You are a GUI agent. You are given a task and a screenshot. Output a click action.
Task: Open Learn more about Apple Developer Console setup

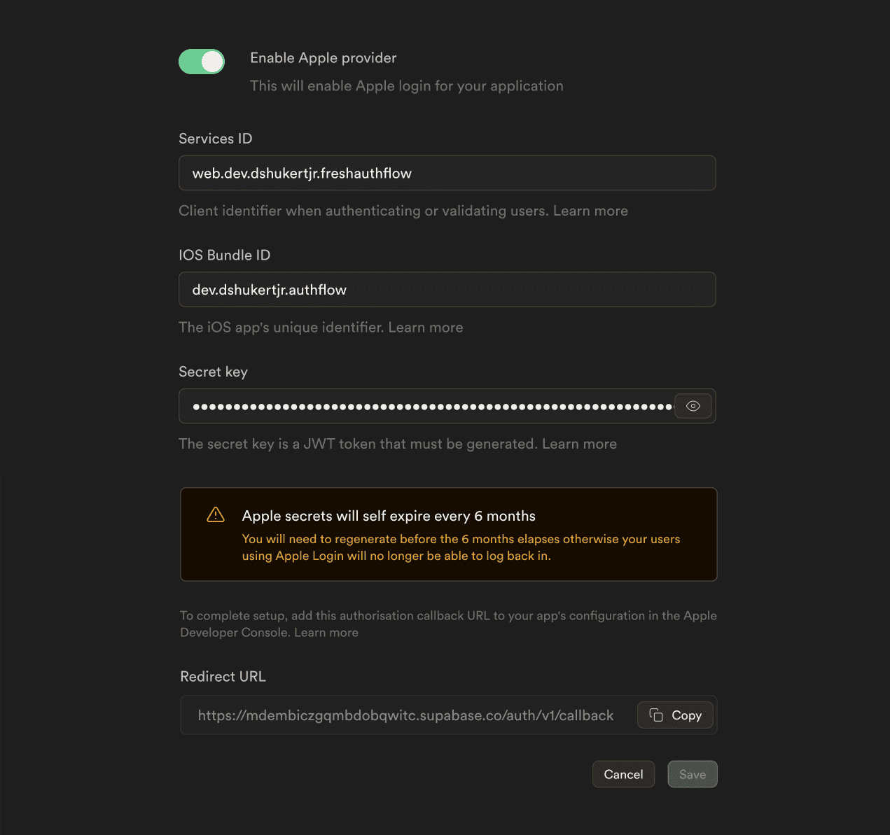point(326,632)
